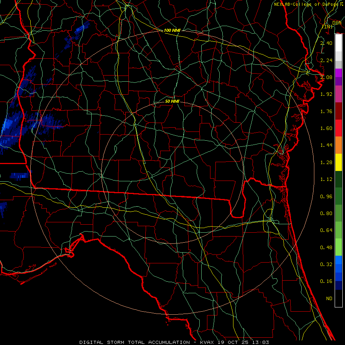This screenshot has width=345, height=345.
Task: Click the 0.32 legend value
Action: 326,264
